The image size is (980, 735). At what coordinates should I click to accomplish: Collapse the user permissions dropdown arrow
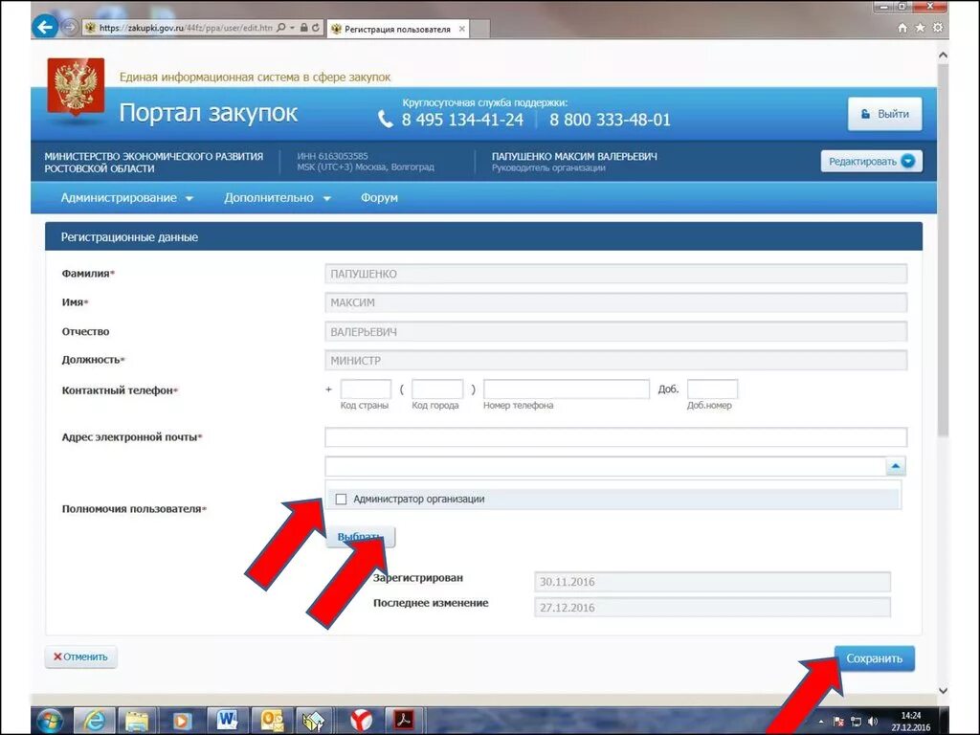(x=896, y=466)
